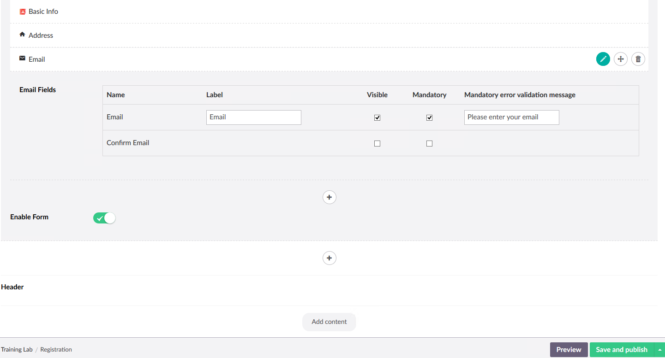665x358 pixels.
Task: Click the Address home icon
Action: pos(22,35)
